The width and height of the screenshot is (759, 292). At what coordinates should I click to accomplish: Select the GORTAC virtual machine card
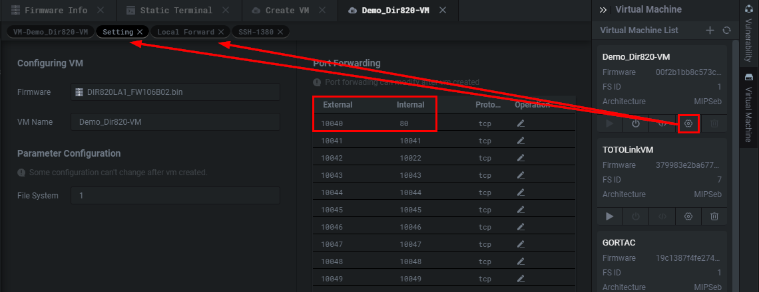point(662,261)
